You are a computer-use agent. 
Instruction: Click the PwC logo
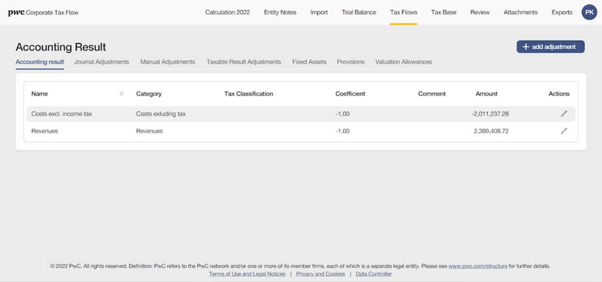[16, 12]
